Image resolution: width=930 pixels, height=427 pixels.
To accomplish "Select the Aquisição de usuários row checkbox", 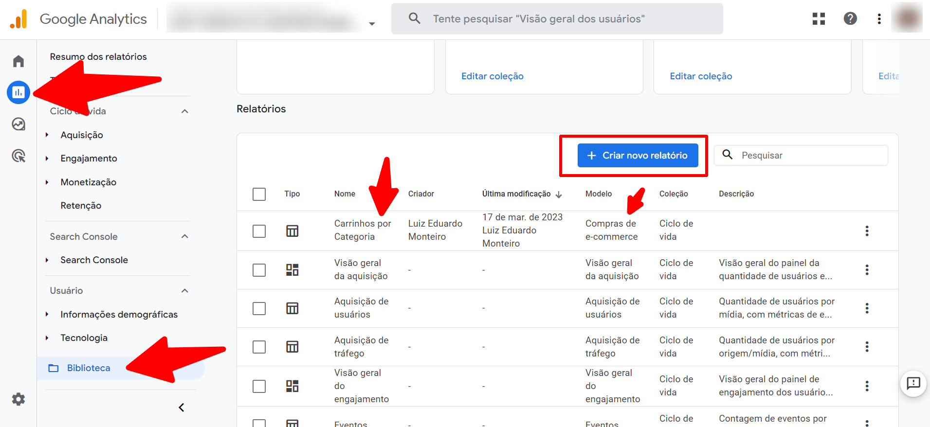I will pyautogui.click(x=259, y=308).
